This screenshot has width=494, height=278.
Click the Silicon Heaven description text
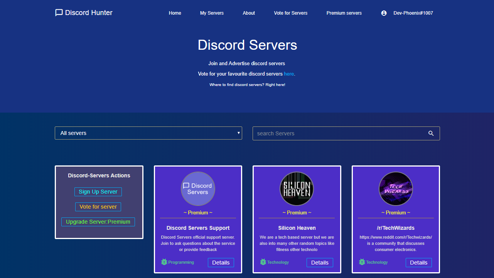(297, 243)
